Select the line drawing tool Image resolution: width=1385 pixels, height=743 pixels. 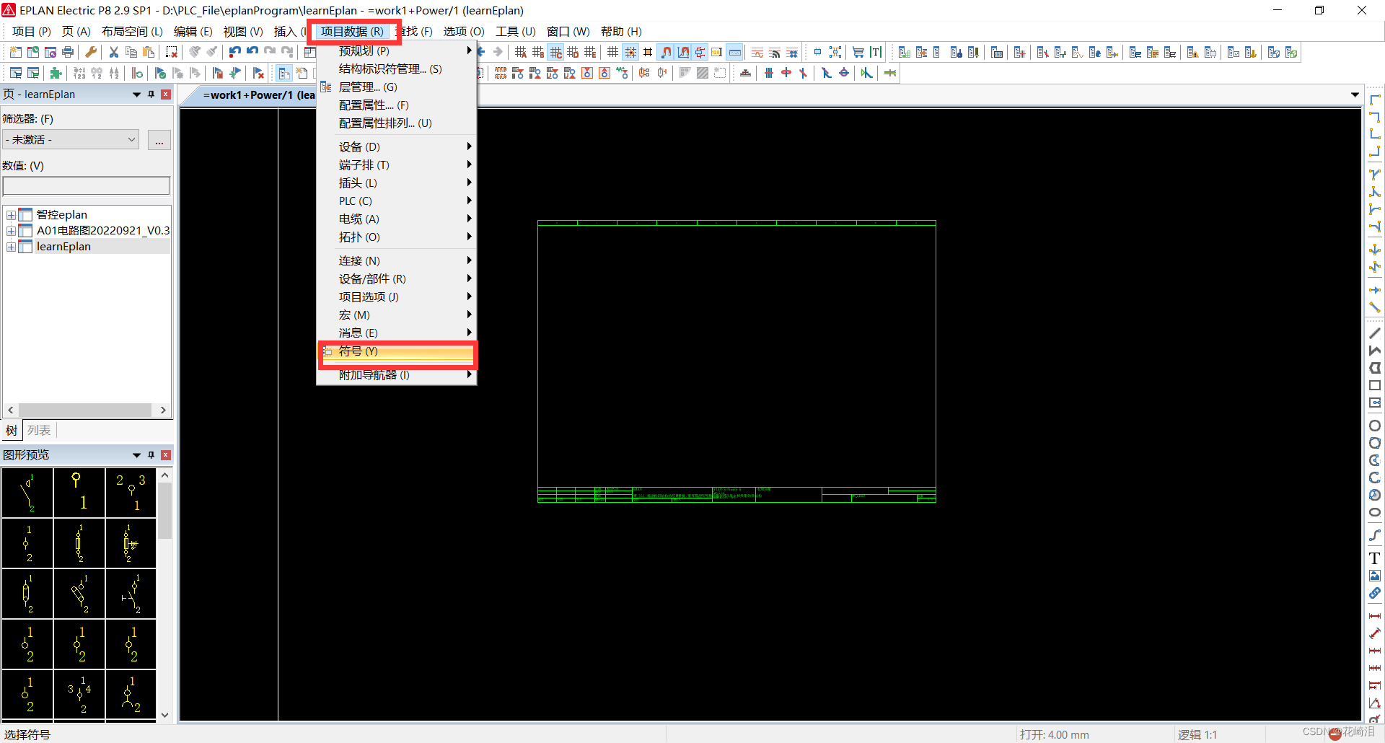(1375, 333)
